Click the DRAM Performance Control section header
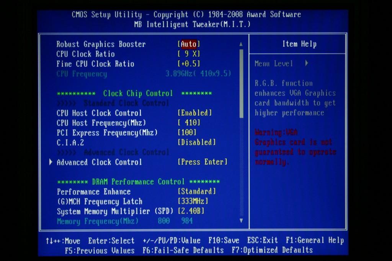Screen dimensions: 392x261 (x=138, y=182)
